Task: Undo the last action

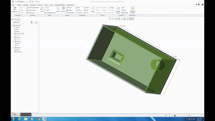Action: [x=23, y=2]
